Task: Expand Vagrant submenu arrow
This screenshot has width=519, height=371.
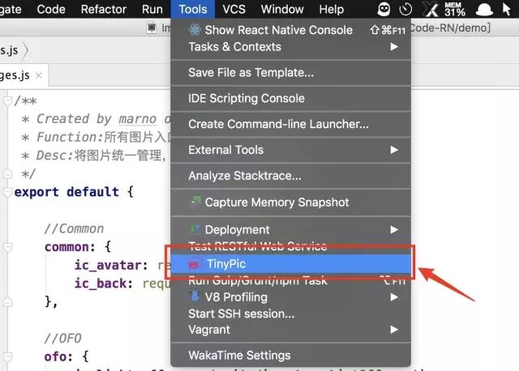Action: click(x=394, y=330)
